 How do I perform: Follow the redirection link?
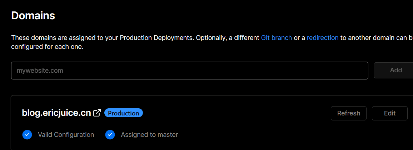tap(323, 37)
